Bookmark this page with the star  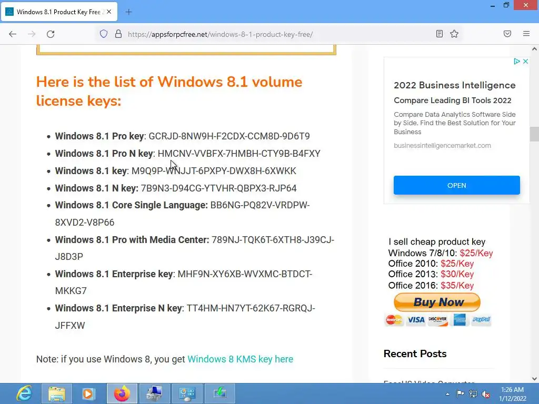454,34
